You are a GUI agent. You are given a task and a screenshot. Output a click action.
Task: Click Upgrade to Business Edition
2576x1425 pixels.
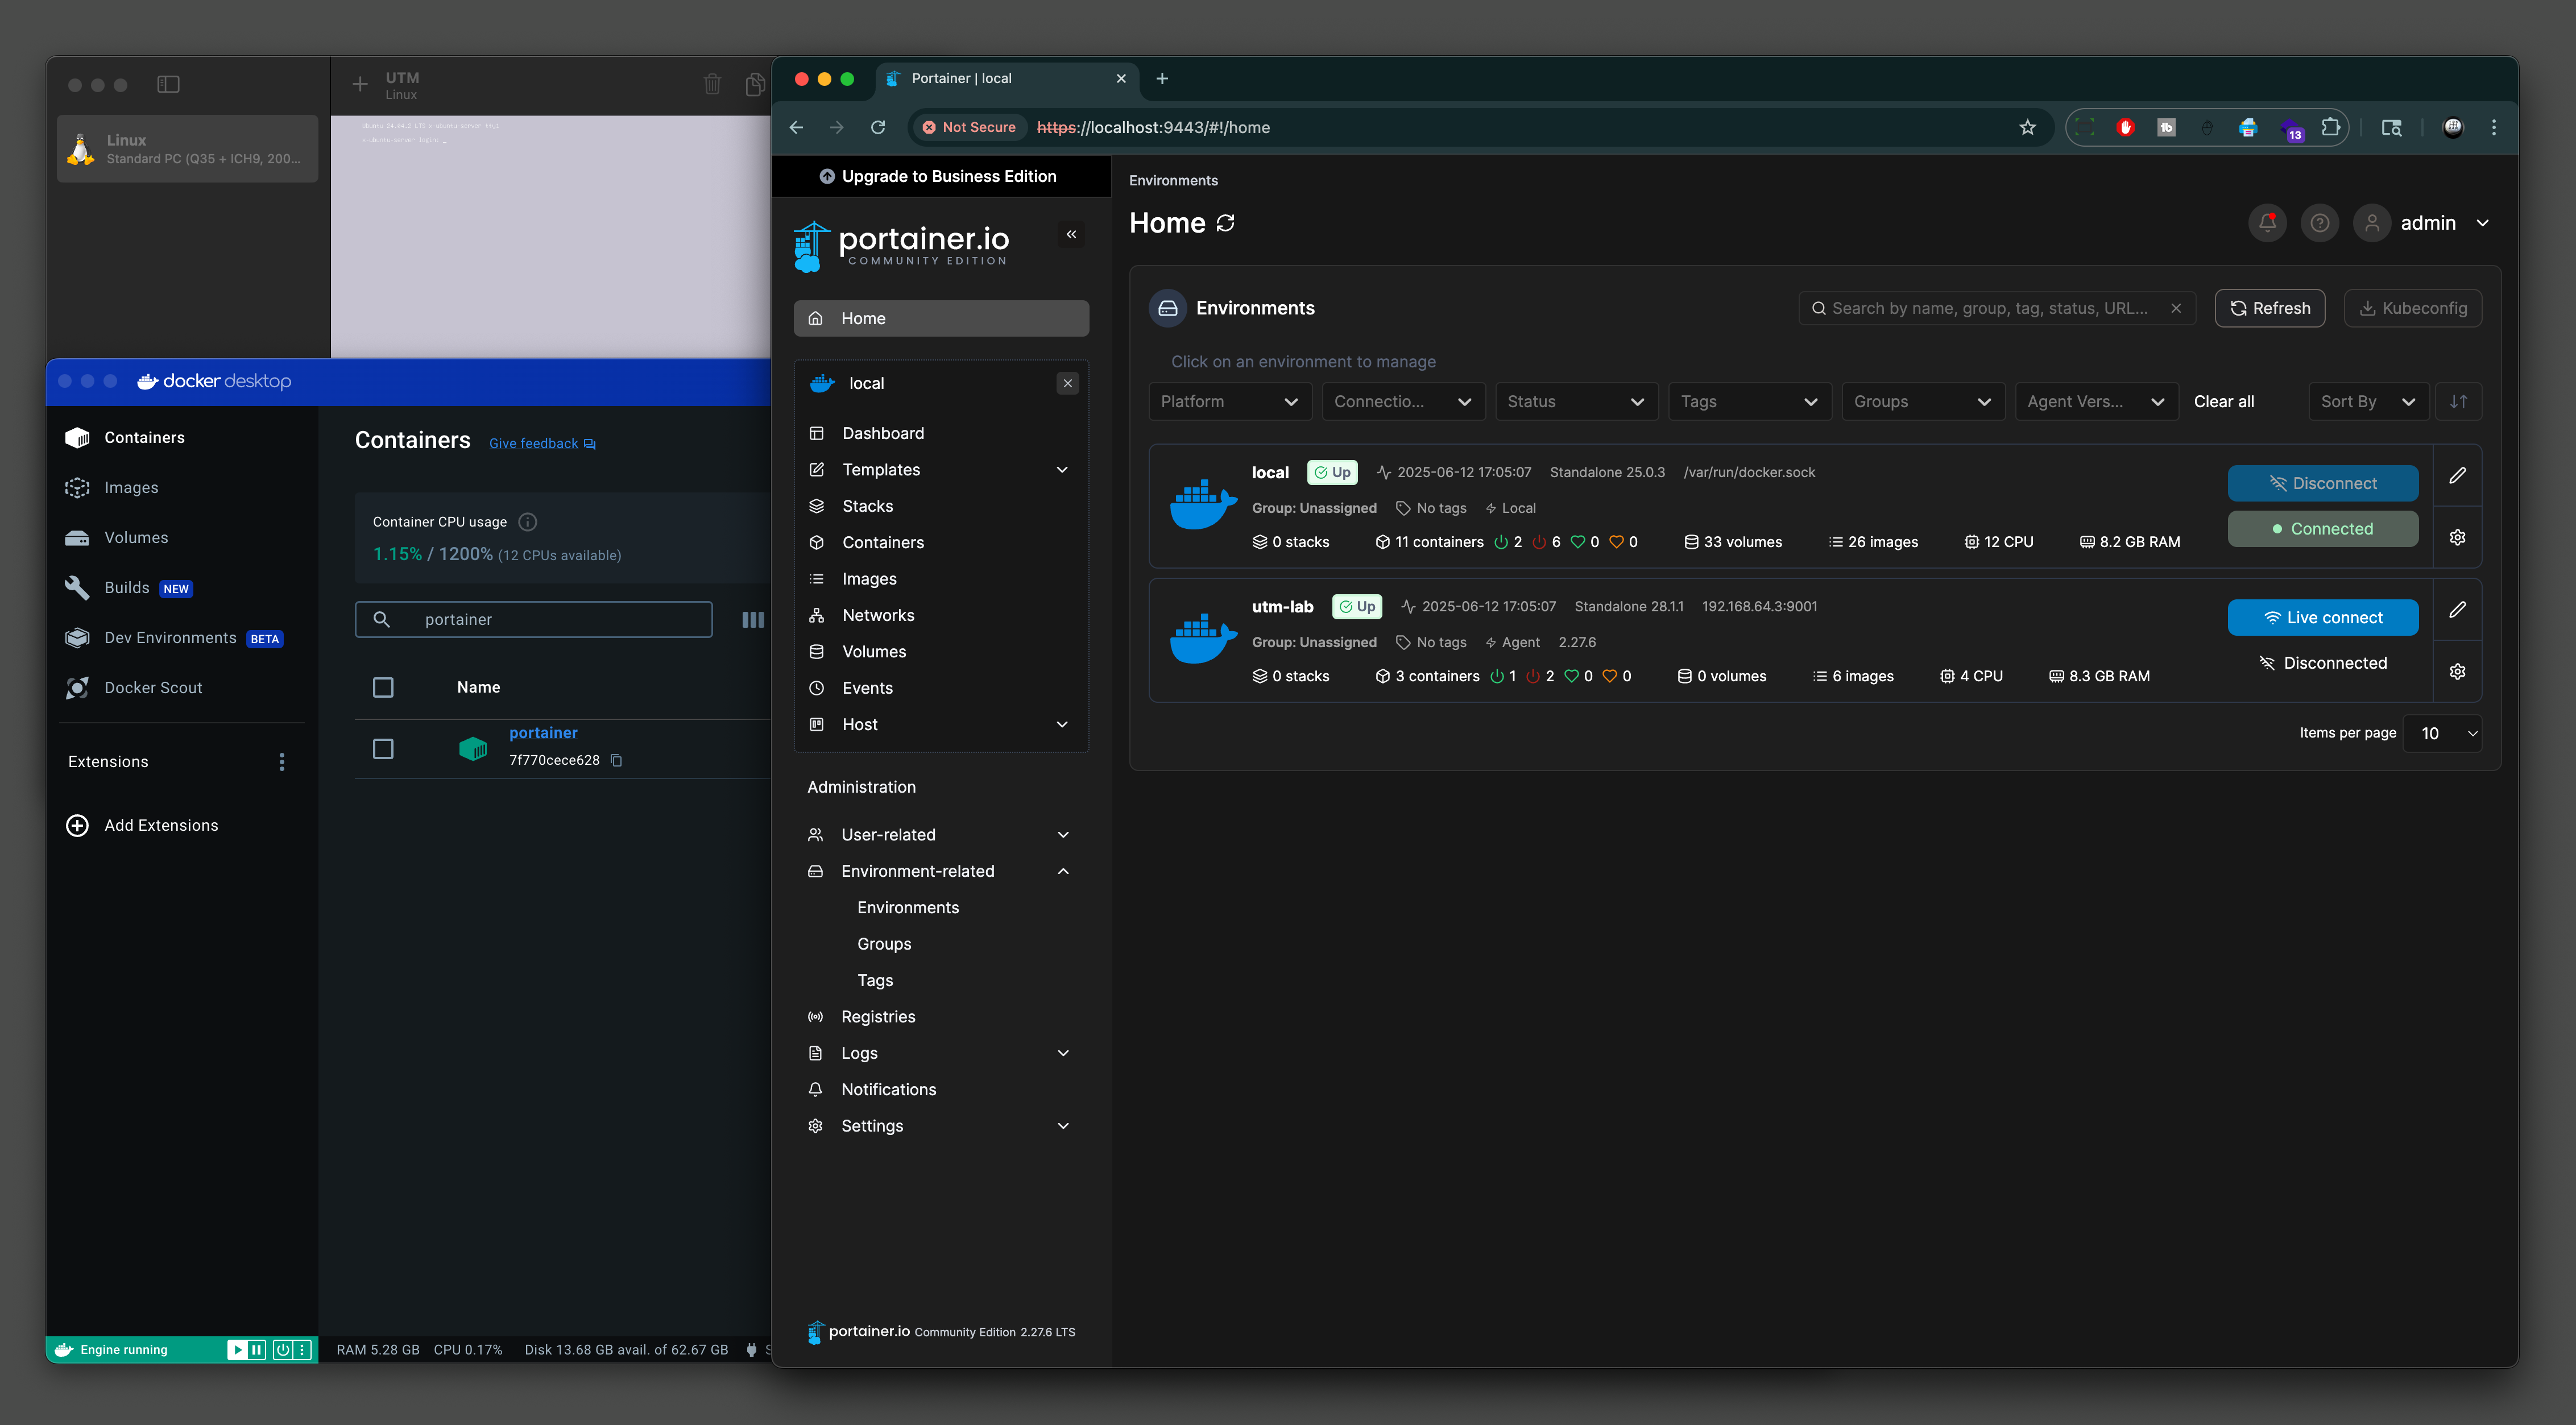pyautogui.click(x=941, y=177)
